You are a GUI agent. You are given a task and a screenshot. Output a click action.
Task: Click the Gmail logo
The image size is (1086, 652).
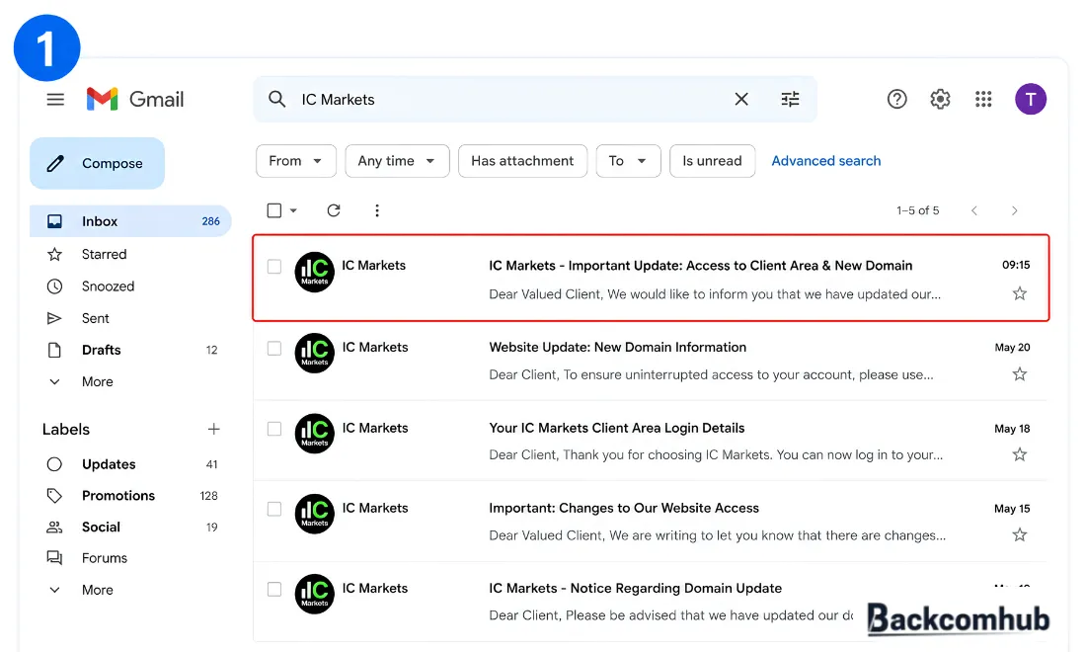coord(135,99)
